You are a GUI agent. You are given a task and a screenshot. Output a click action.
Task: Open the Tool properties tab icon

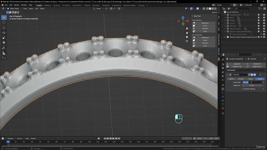[223, 60]
